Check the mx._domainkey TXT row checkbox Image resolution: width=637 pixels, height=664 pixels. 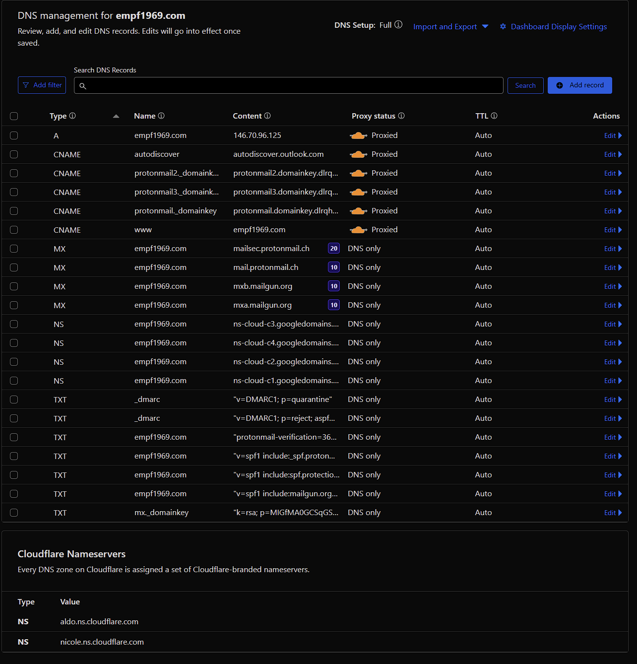[14, 513]
